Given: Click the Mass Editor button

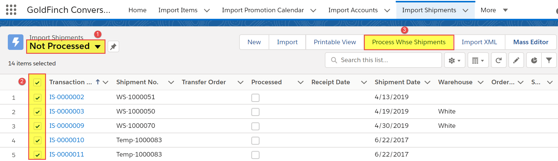Looking at the screenshot, I should [531, 42].
